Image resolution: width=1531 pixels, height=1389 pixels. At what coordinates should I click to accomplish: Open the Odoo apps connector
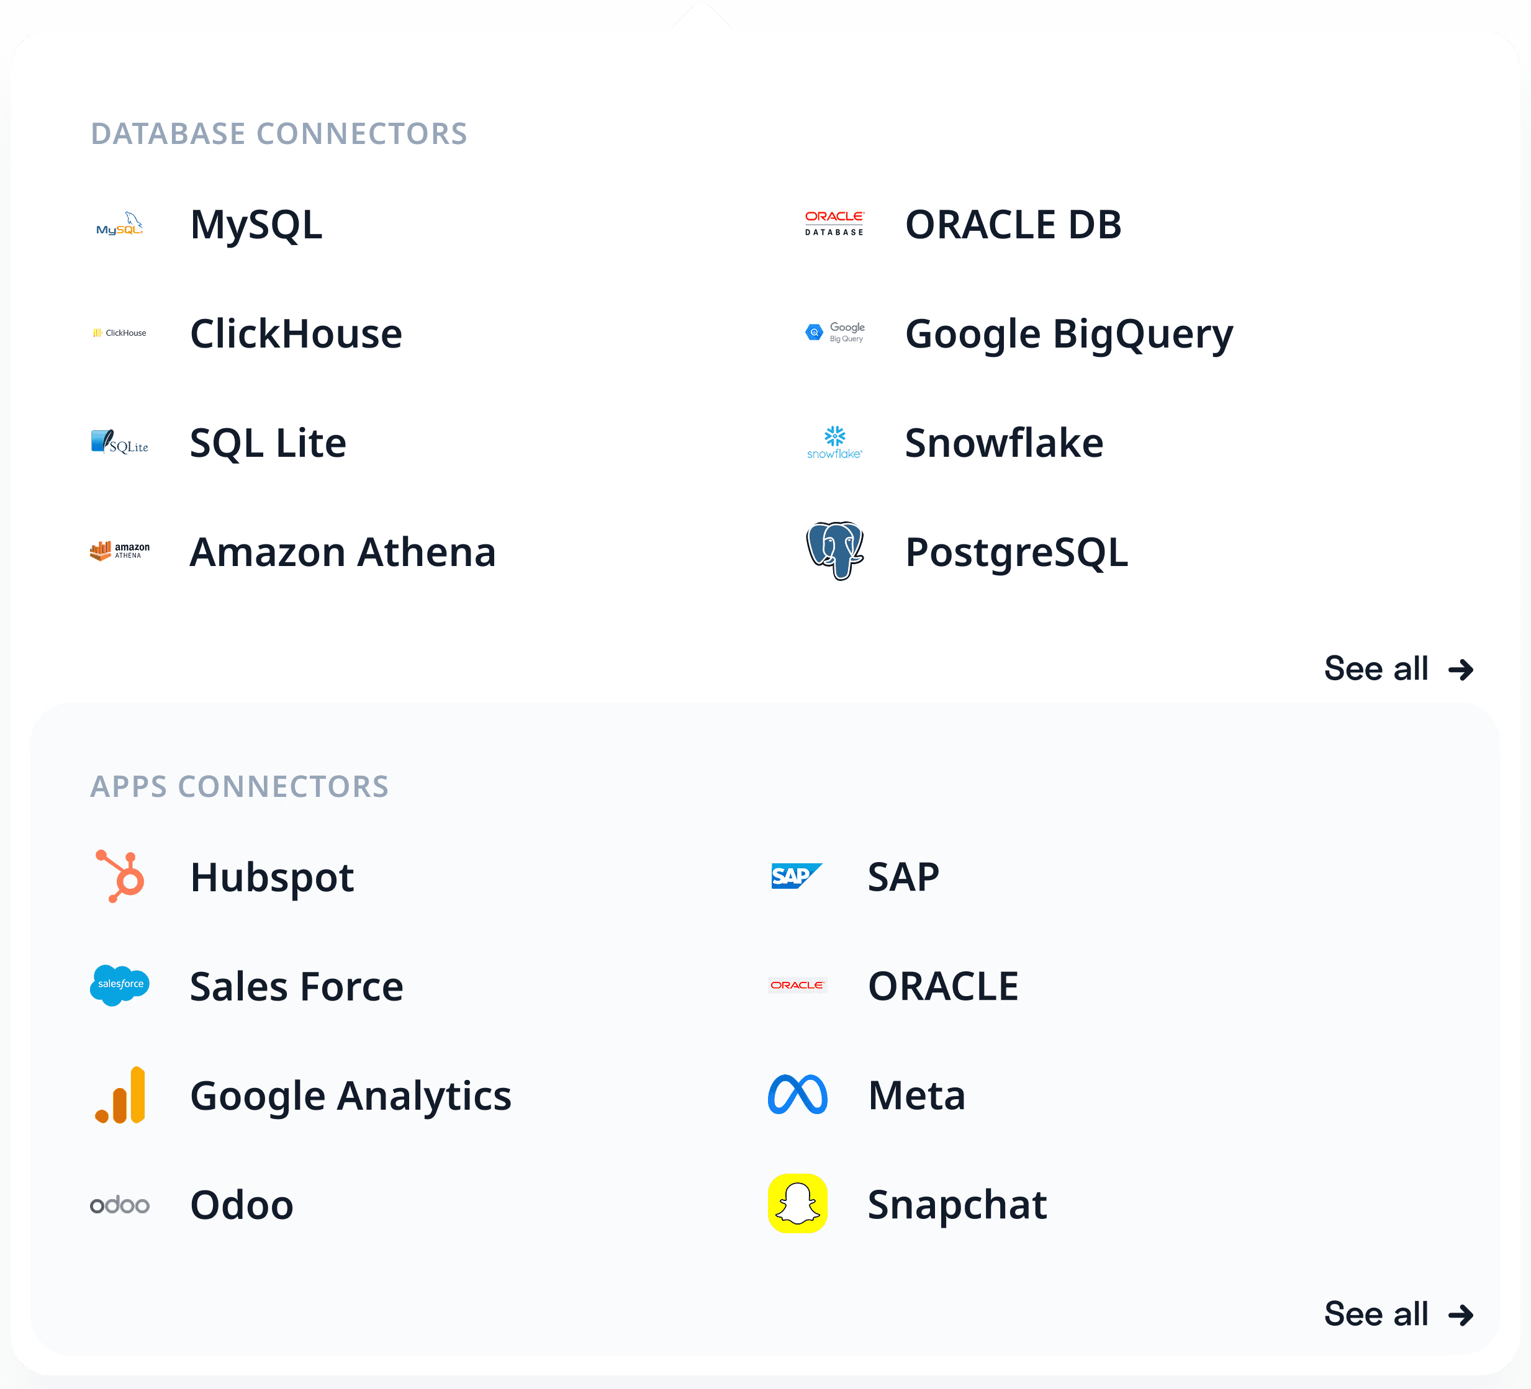coord(242,1205)
